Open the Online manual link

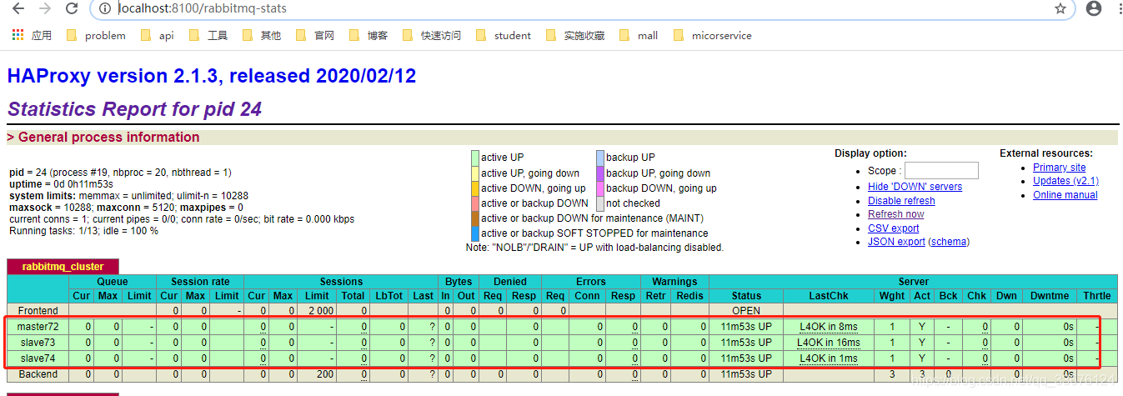coord(1065,195)
